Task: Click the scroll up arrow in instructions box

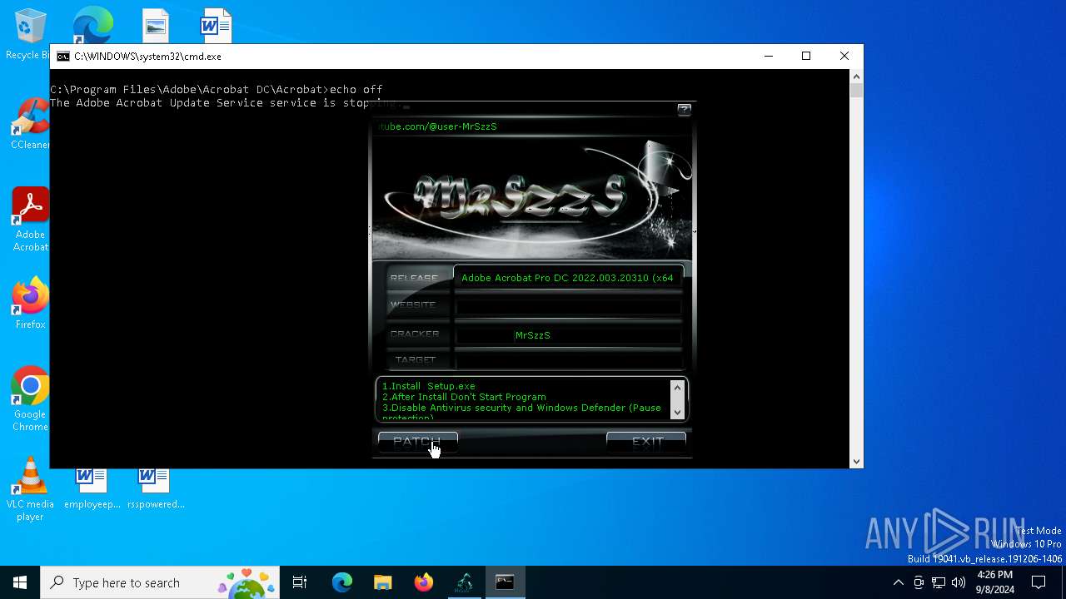Action: click(x=677, y=388)
